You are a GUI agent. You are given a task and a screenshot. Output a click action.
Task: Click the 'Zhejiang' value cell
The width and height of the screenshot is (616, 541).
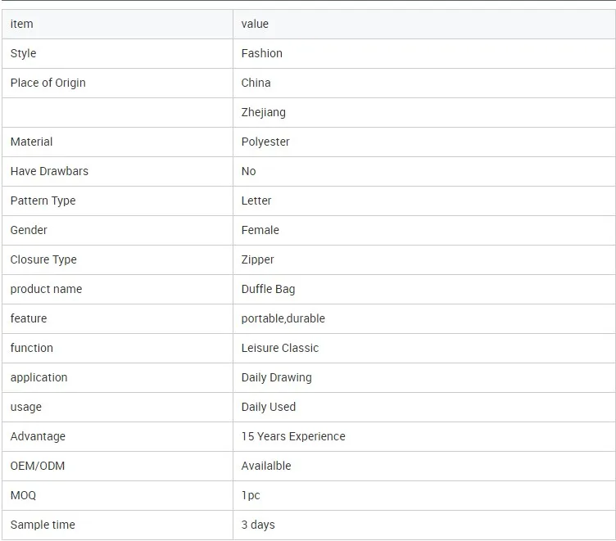264,112
